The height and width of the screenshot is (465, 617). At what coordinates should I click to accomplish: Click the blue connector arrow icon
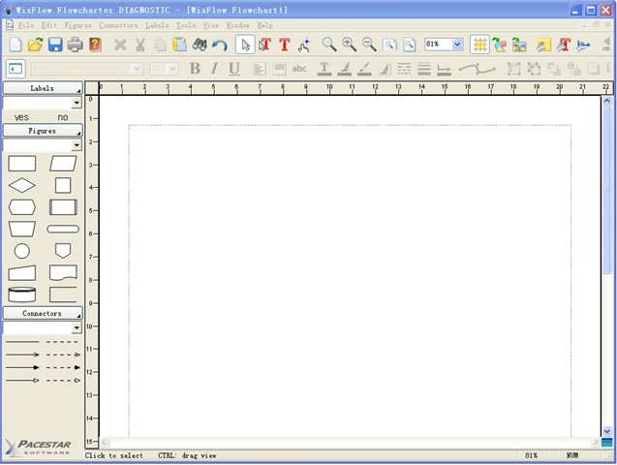tap(583, 45)
